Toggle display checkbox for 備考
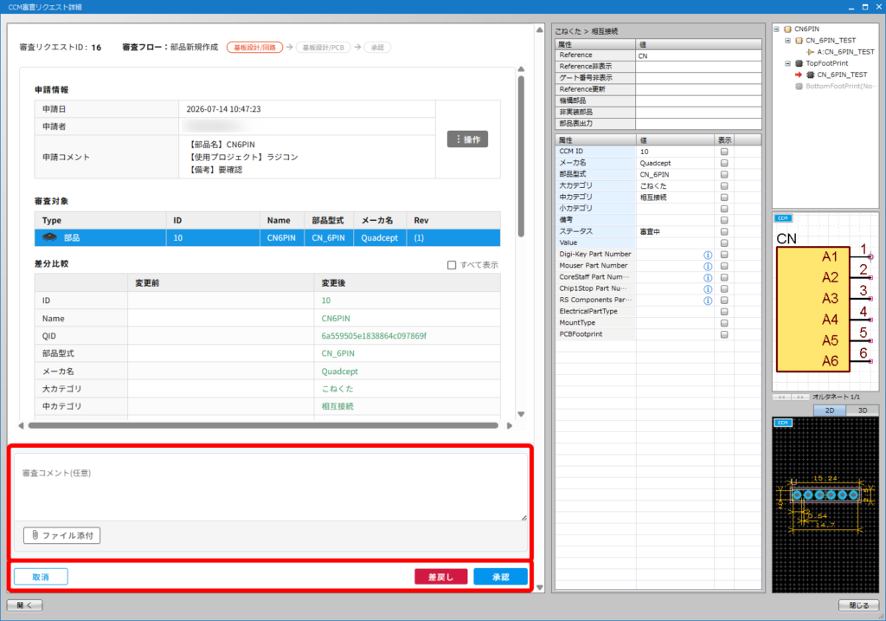This screenshot has height=621, width=886. 724,221
